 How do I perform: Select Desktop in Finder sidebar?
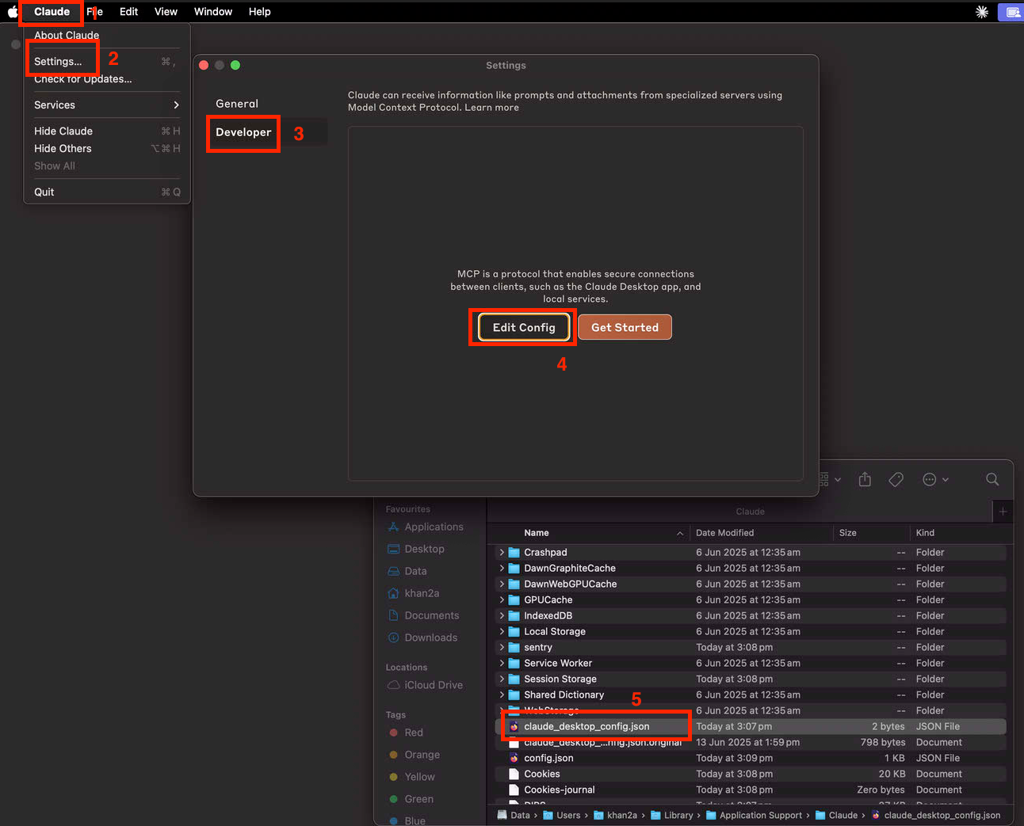click(x=415, y=549)
